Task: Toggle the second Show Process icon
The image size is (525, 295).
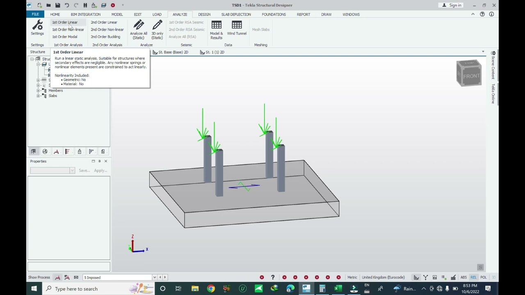Action: (x=67, y=277)
